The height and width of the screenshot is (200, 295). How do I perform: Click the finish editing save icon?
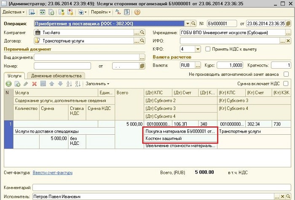(43, 84)
